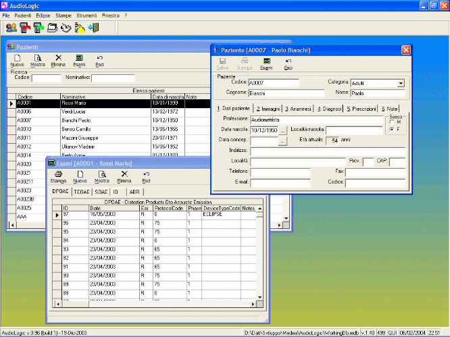Open the File menu
The image size is (450, 337).
5,16
